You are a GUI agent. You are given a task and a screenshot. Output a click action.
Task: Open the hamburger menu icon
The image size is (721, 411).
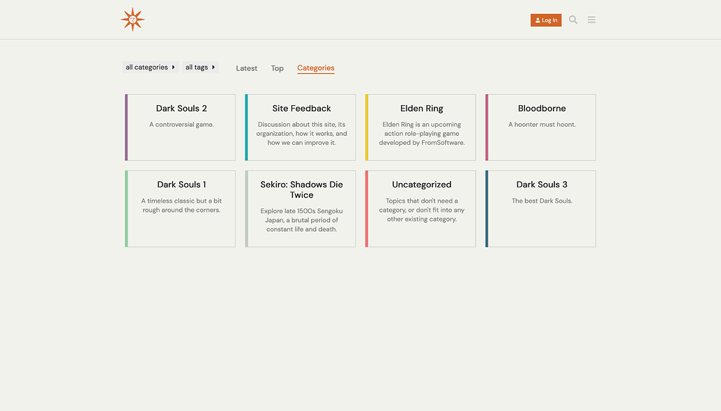[x=591, y=20]
